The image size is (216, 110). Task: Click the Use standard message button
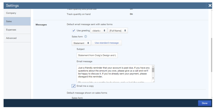[x=107, y=43]
